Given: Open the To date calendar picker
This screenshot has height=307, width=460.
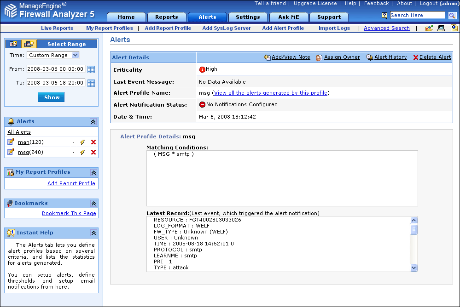Looking at the screenshot, I should [91, 83].
